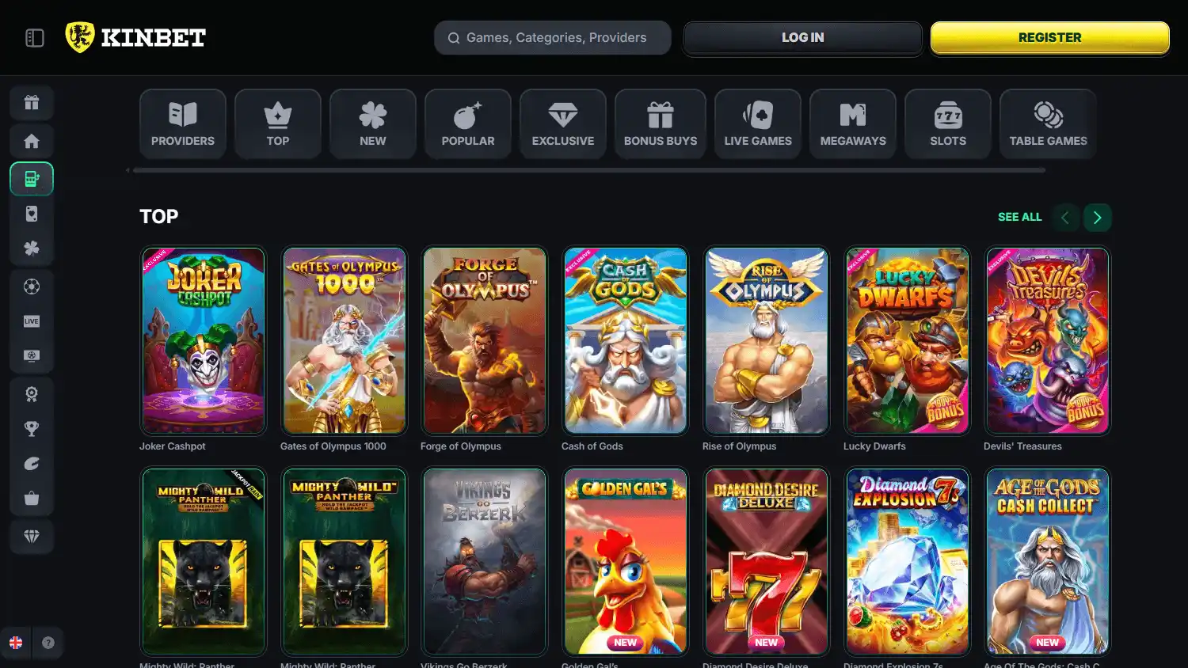Open the virtual sports monitor sidebar icon
Image resolution: width=1188 pixels, height=668 pixels.
pos(32,356)
